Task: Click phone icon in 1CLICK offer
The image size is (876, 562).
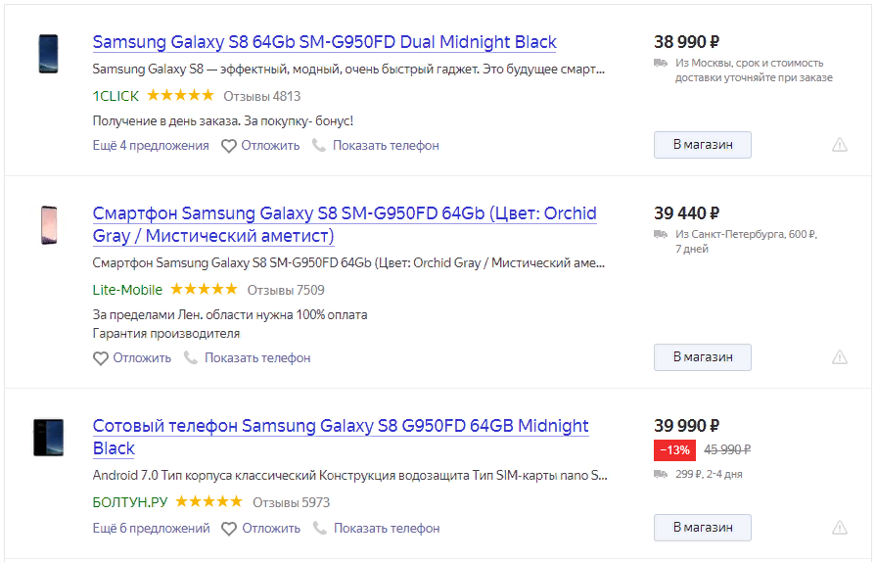Action: (x=319, y=146)
